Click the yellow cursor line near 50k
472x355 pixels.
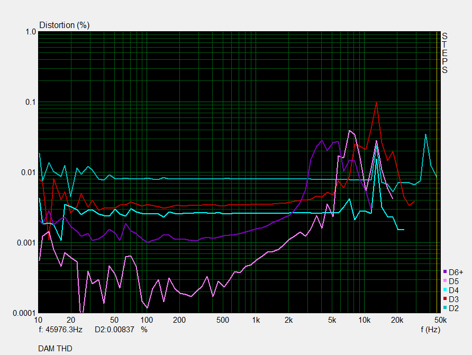[437, 172]
